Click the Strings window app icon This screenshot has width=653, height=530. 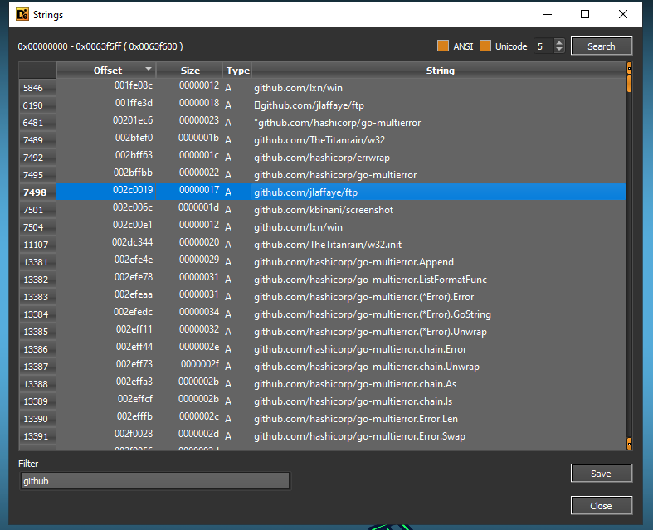click(x=22, y=15)
